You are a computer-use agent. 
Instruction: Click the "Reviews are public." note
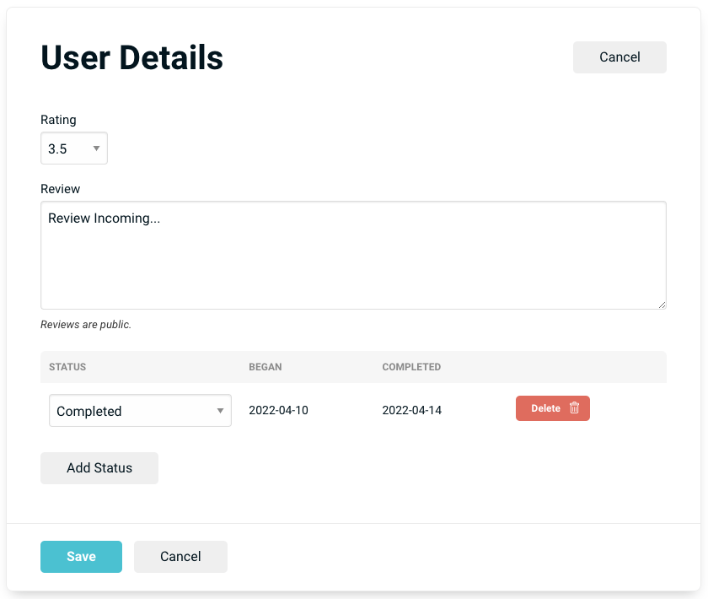pos(86,325)
